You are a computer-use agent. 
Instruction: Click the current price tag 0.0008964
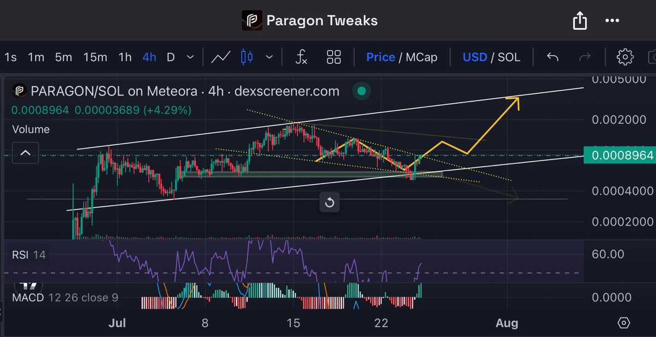point(619,156)
